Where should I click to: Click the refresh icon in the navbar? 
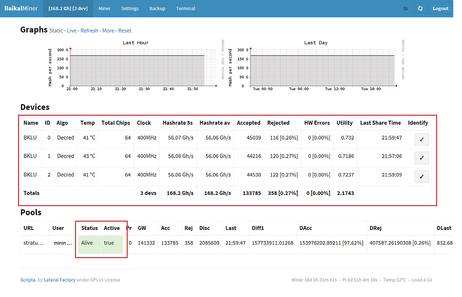(420, 9)
